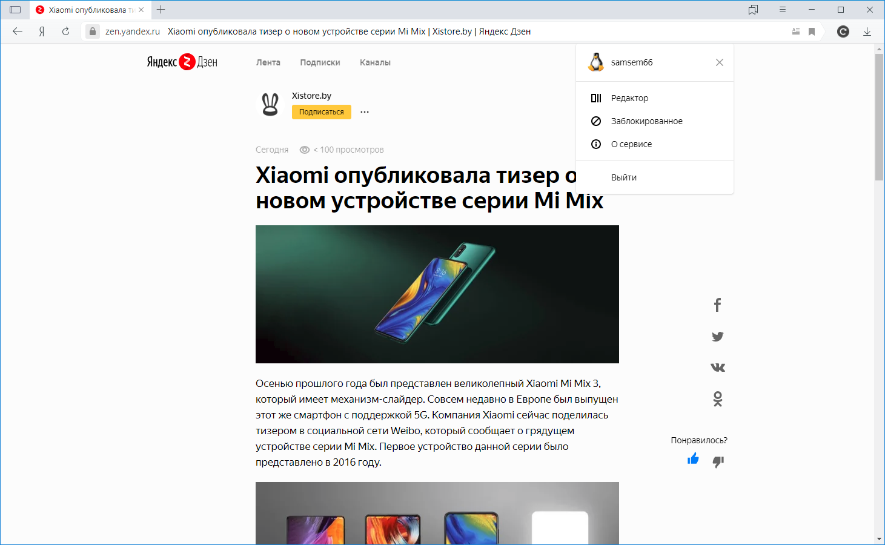Share article on Twitter
Screen dimensions: 885x545
(718, 337)
